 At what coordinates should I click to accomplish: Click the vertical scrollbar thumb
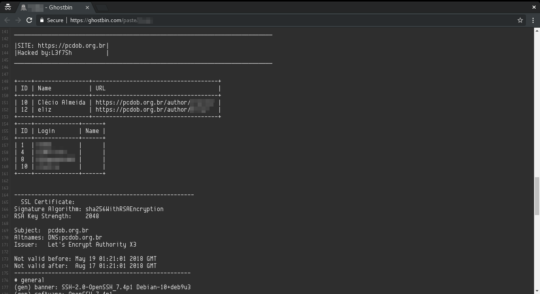click(x=537, y=196)
